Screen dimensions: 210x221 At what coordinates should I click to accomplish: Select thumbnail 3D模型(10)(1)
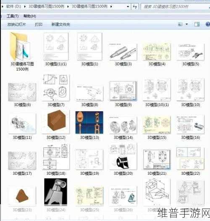click(x=157, y=90)
